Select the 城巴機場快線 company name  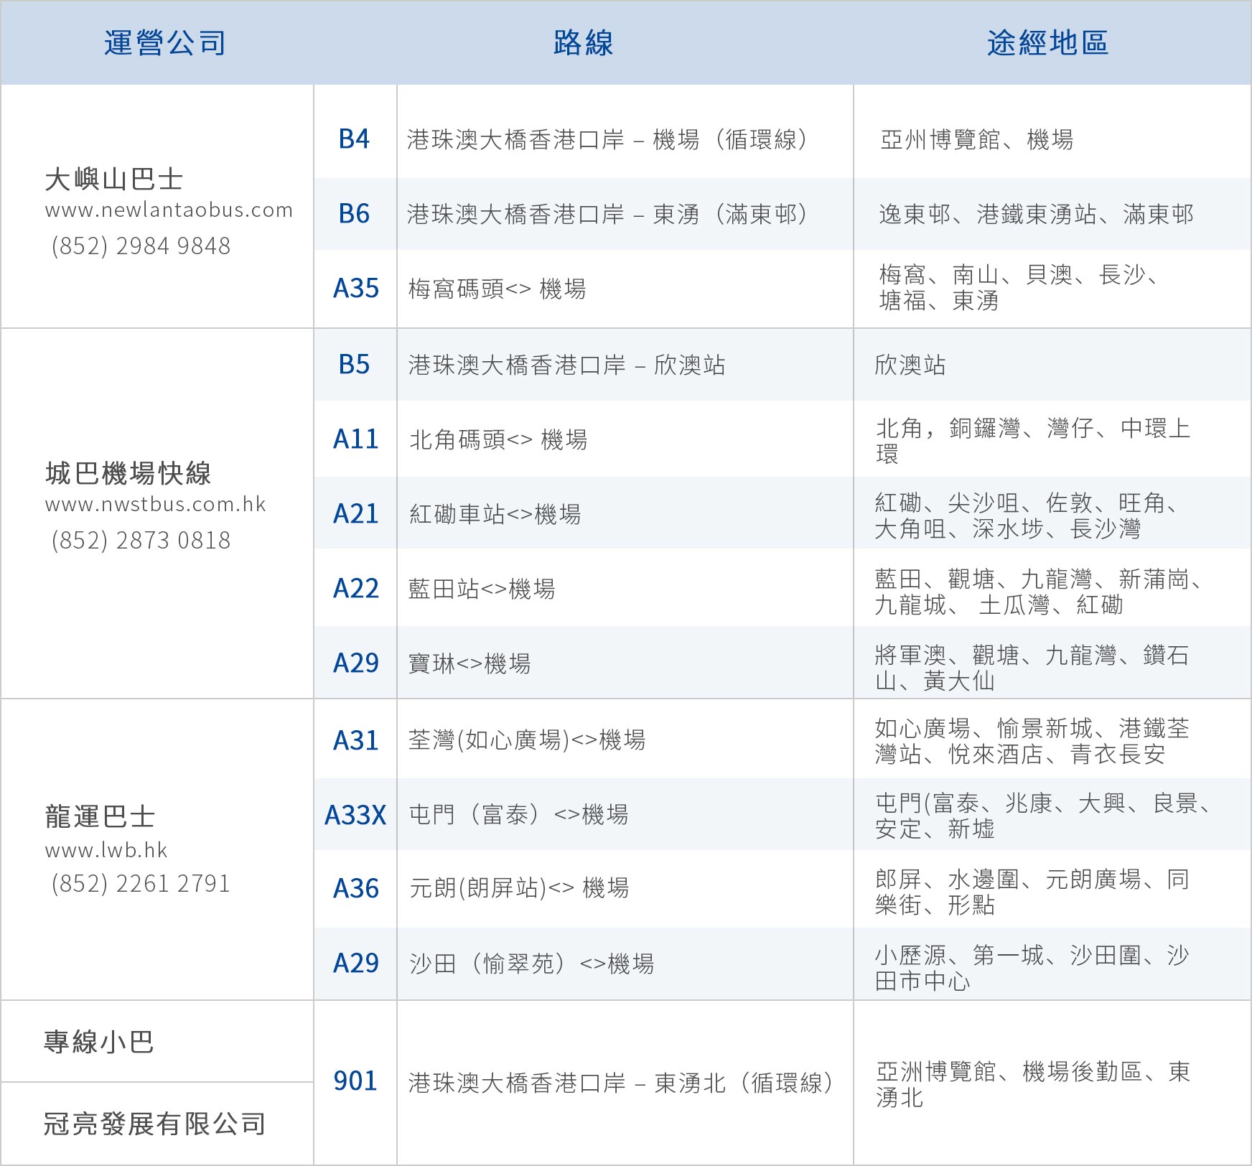coord(128,474)
